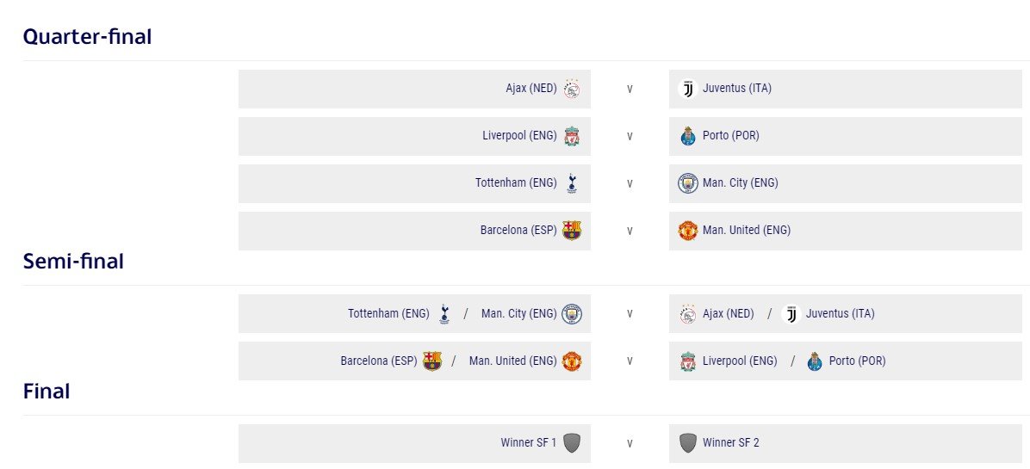Click the Man. United crest in Quarter-final row
This screenshot has height=469, width=1030.
coord(688,231)
